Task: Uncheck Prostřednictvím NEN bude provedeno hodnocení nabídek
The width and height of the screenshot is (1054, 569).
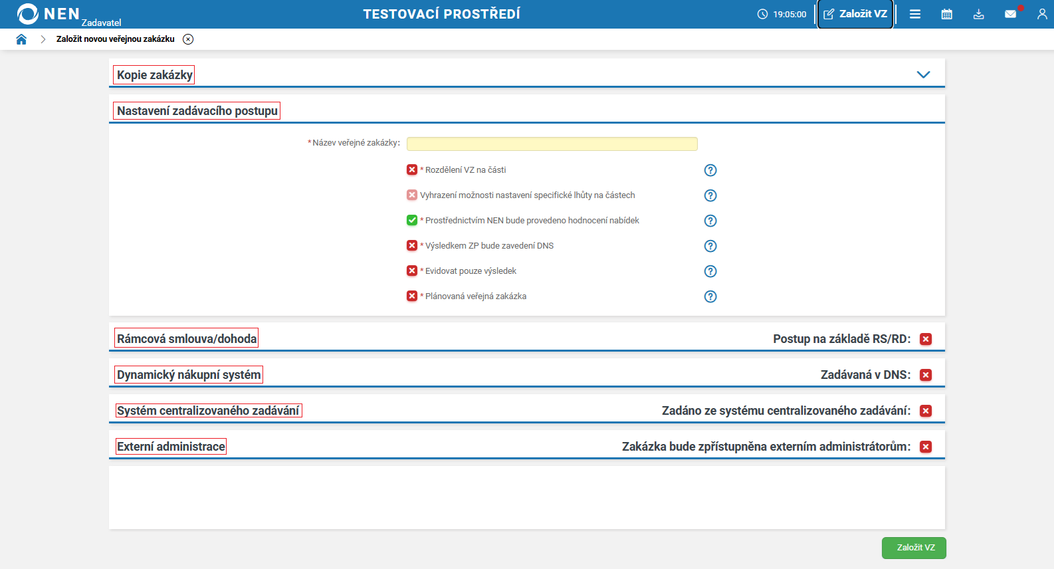Action: pyautogui.click(x=412, y=221)
